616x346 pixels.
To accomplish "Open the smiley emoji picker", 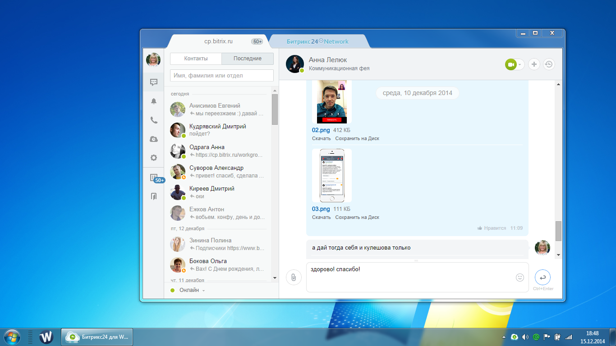I will coord(520,278).
